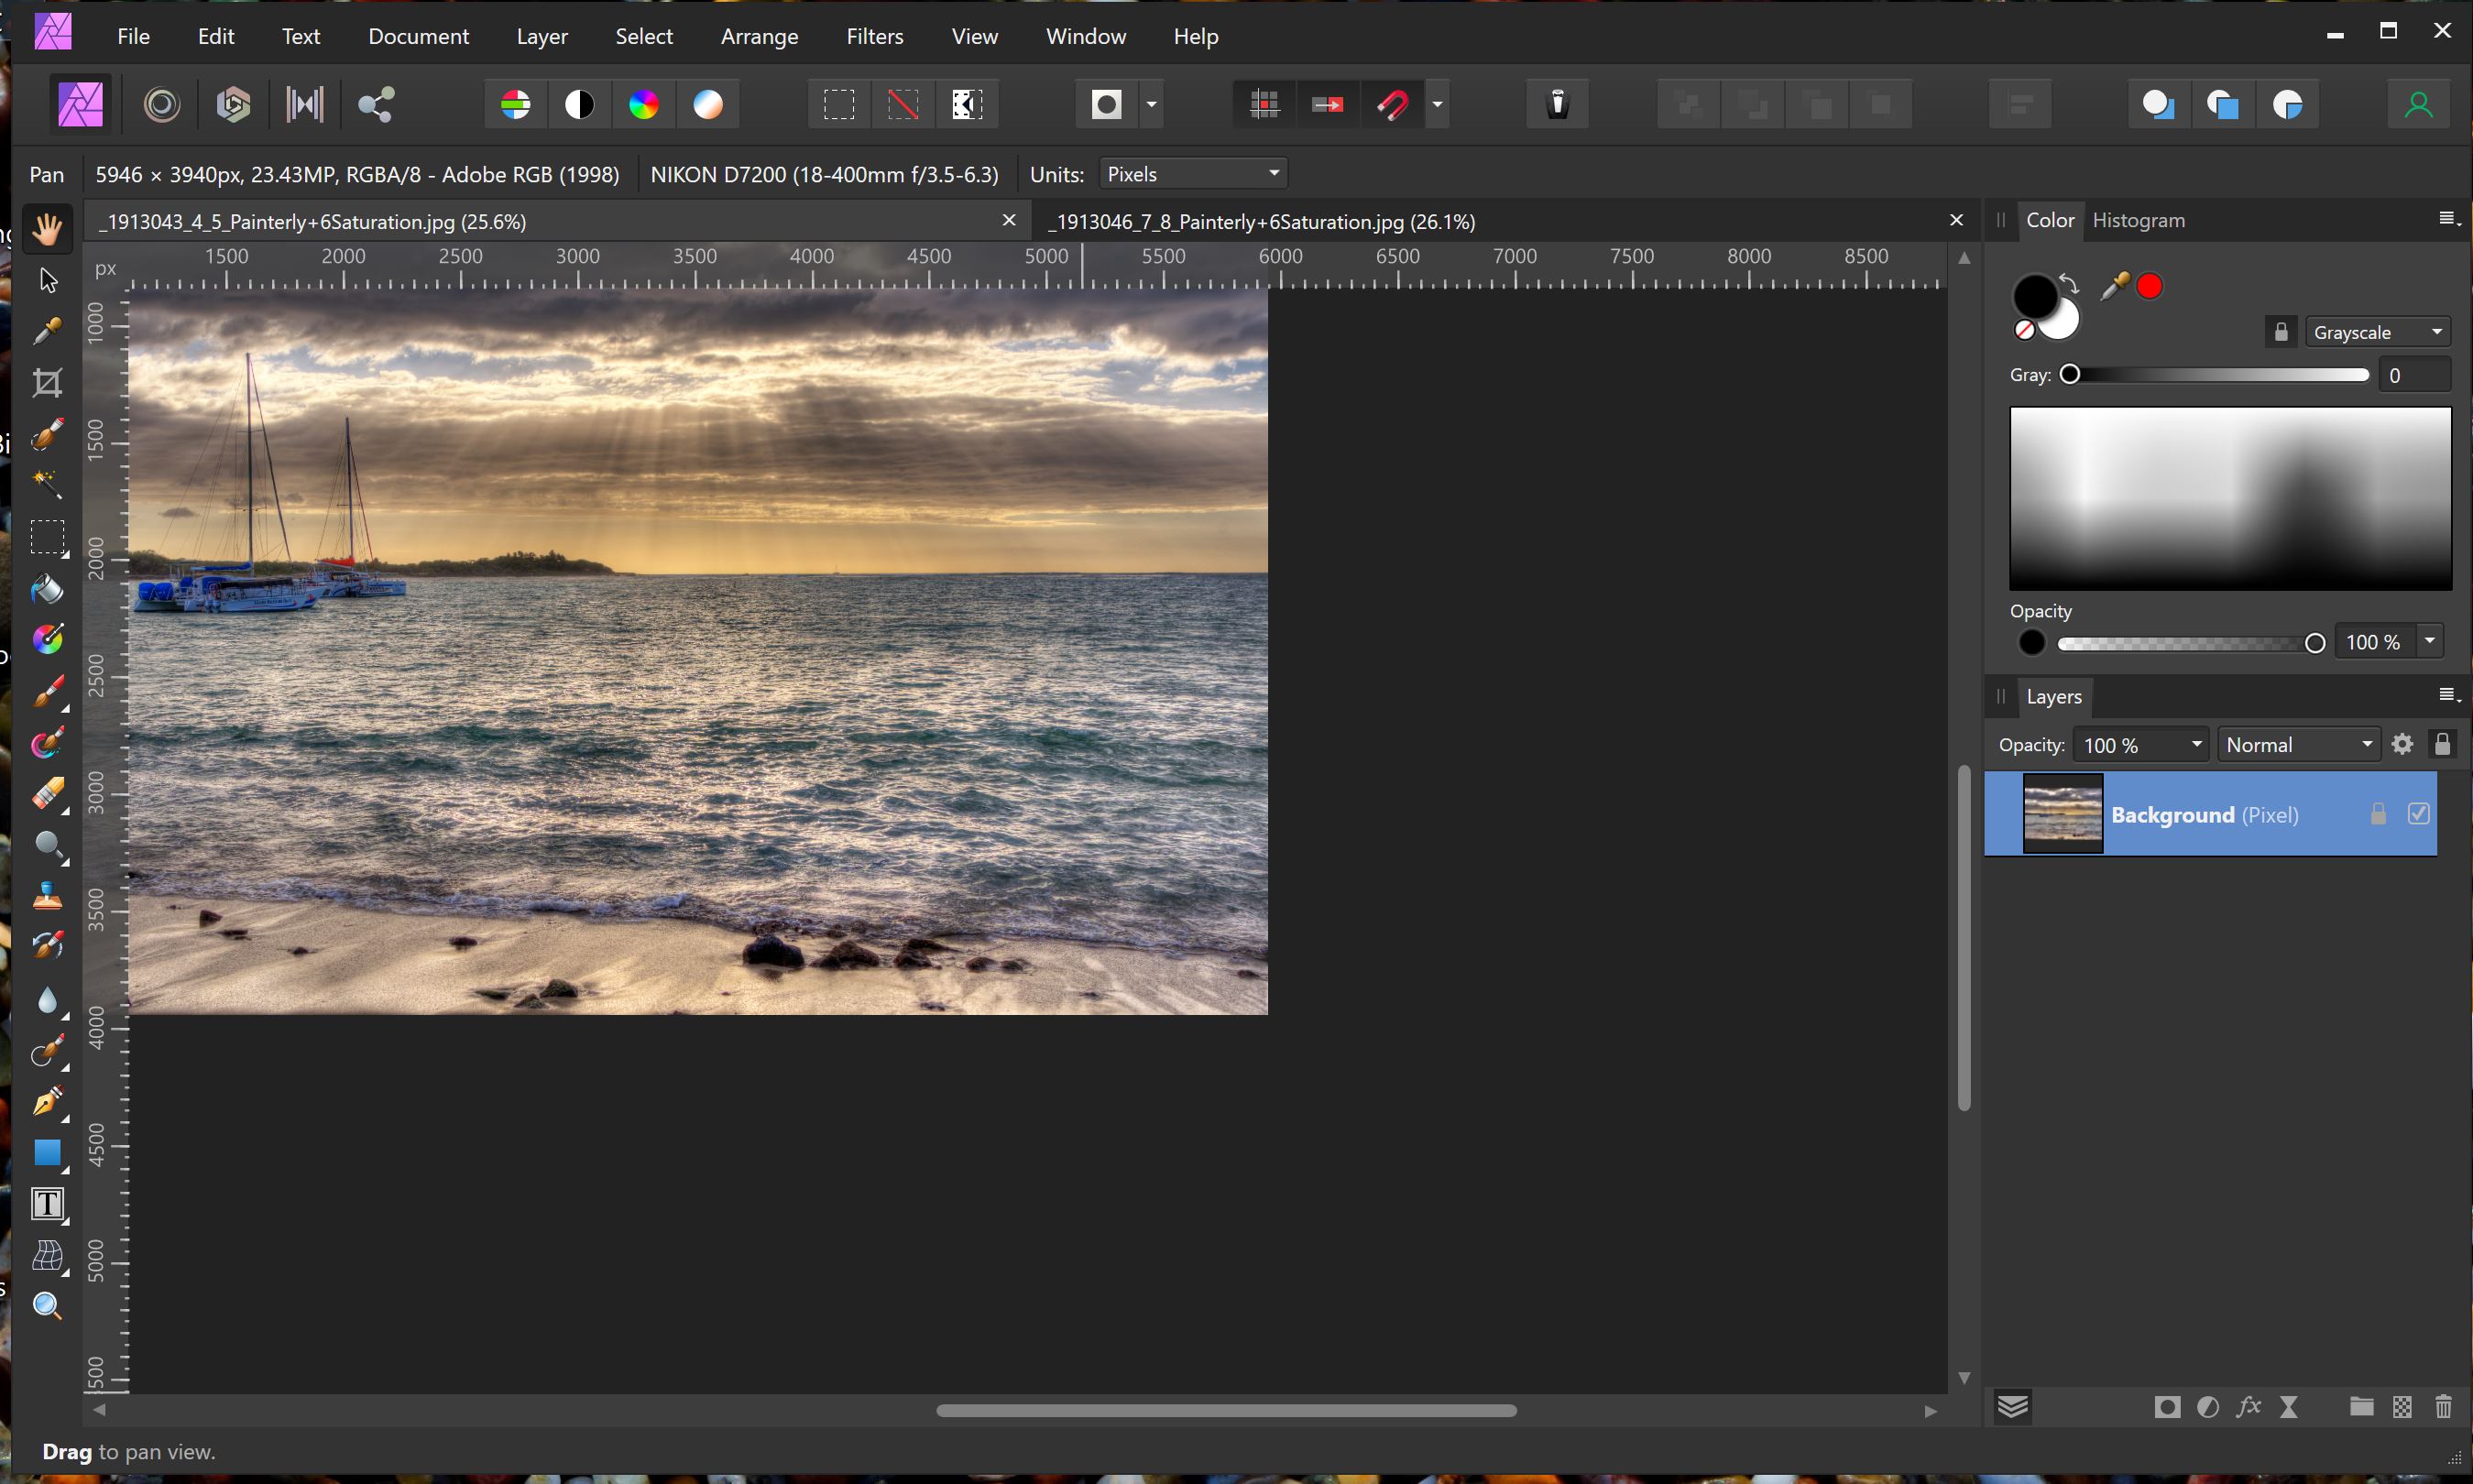Switch to Liquify Persona

pos(162,104)
